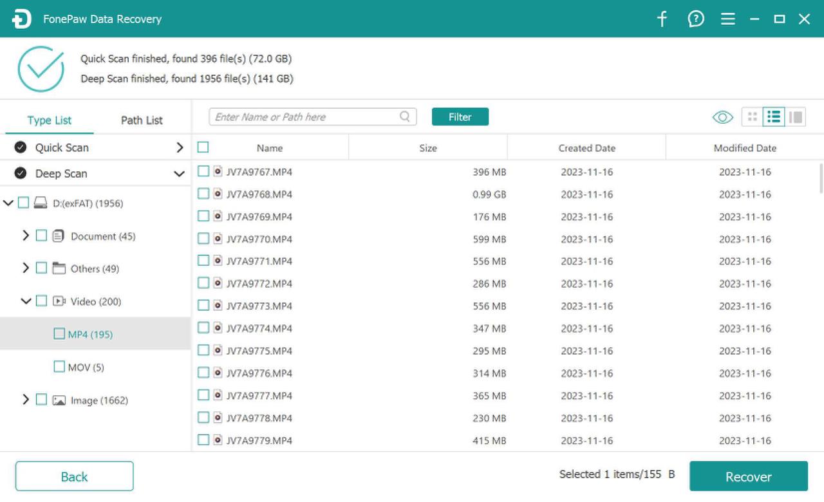Check the Others (49) checkbox
This screenshot has width=824, height=502.
[x=41, y=268]
